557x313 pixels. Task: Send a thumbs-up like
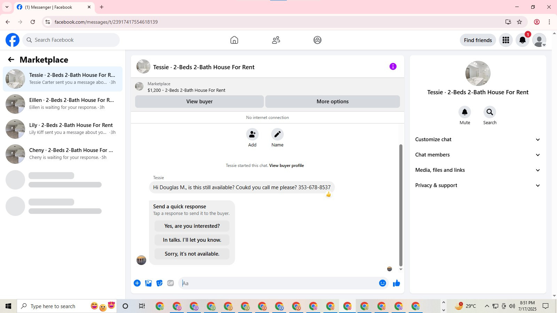(397, 283)
